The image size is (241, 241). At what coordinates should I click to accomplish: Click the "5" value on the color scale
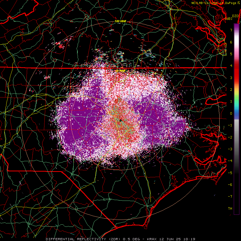pyautogui.click(x=231, y=54)
